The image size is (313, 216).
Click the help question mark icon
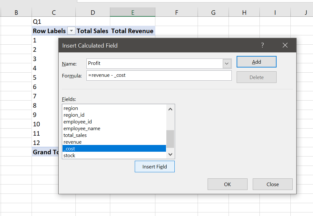pyautogui.click(x=262, y=45)
